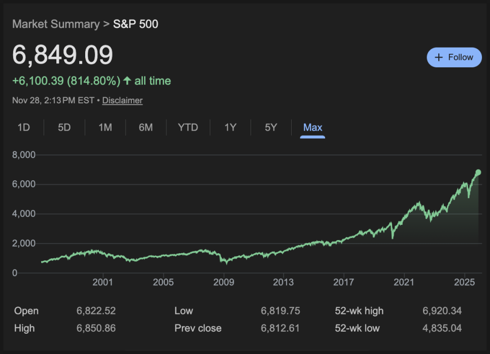Switch to the 1D time range

[24, 127]
